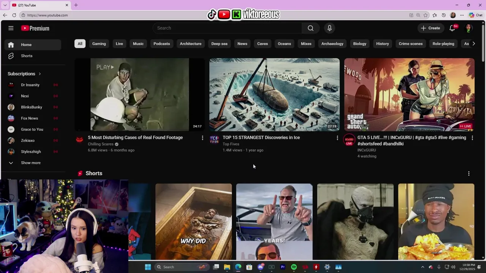Open the Shorts shelf options menu
The height and width of the screenshot is (273, 486).
pyautogui.click(x=469, y=173)
